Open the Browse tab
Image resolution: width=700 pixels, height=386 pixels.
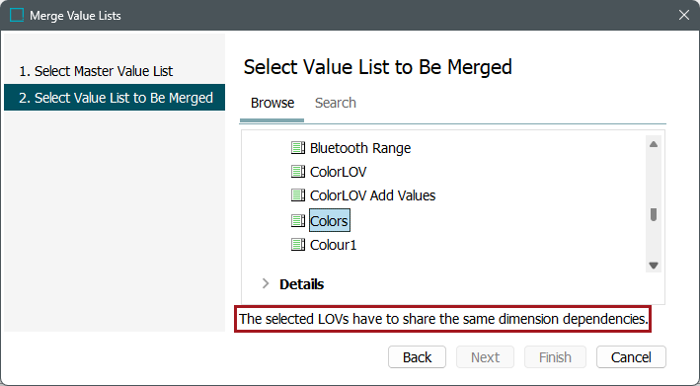pos(272,103)
